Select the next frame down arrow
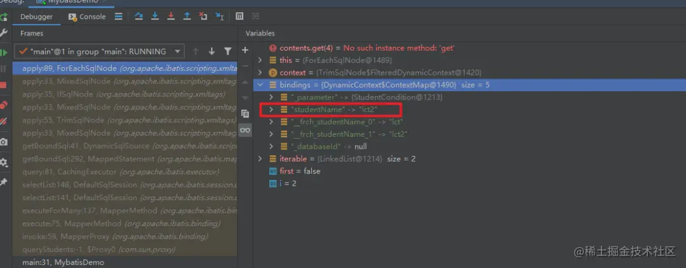Image resolution: width=686 pixels, height=268 pixels. 212,51
